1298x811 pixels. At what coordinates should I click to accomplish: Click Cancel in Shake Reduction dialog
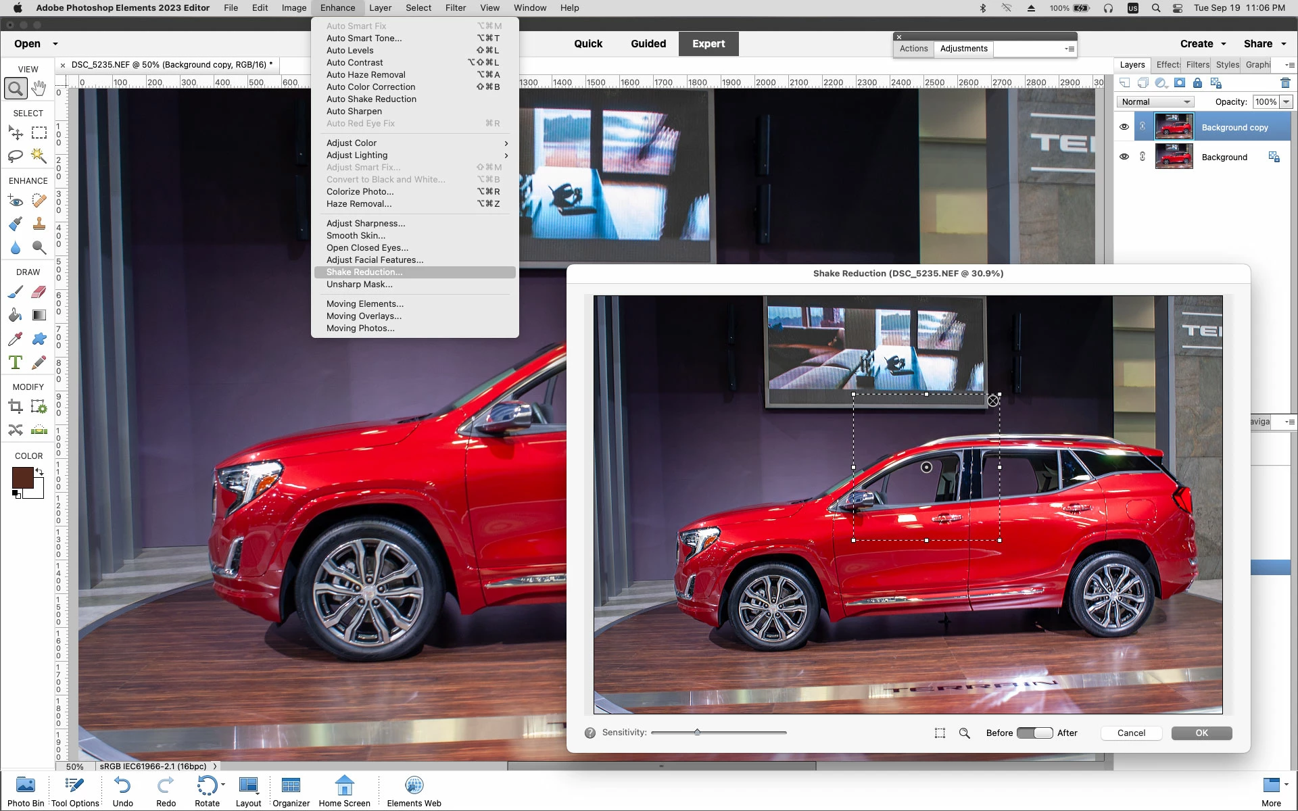(1131, 733)
